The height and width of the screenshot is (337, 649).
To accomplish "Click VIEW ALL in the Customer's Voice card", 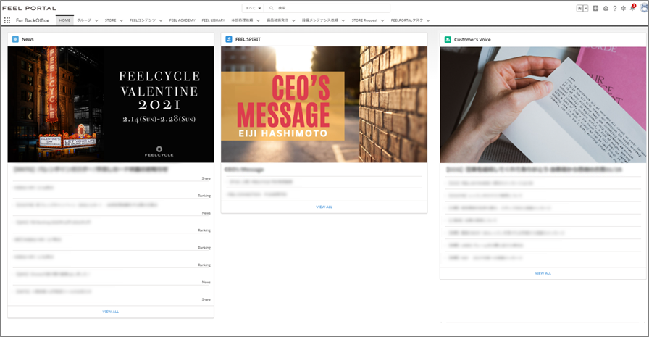I will (x=543, y=273).
